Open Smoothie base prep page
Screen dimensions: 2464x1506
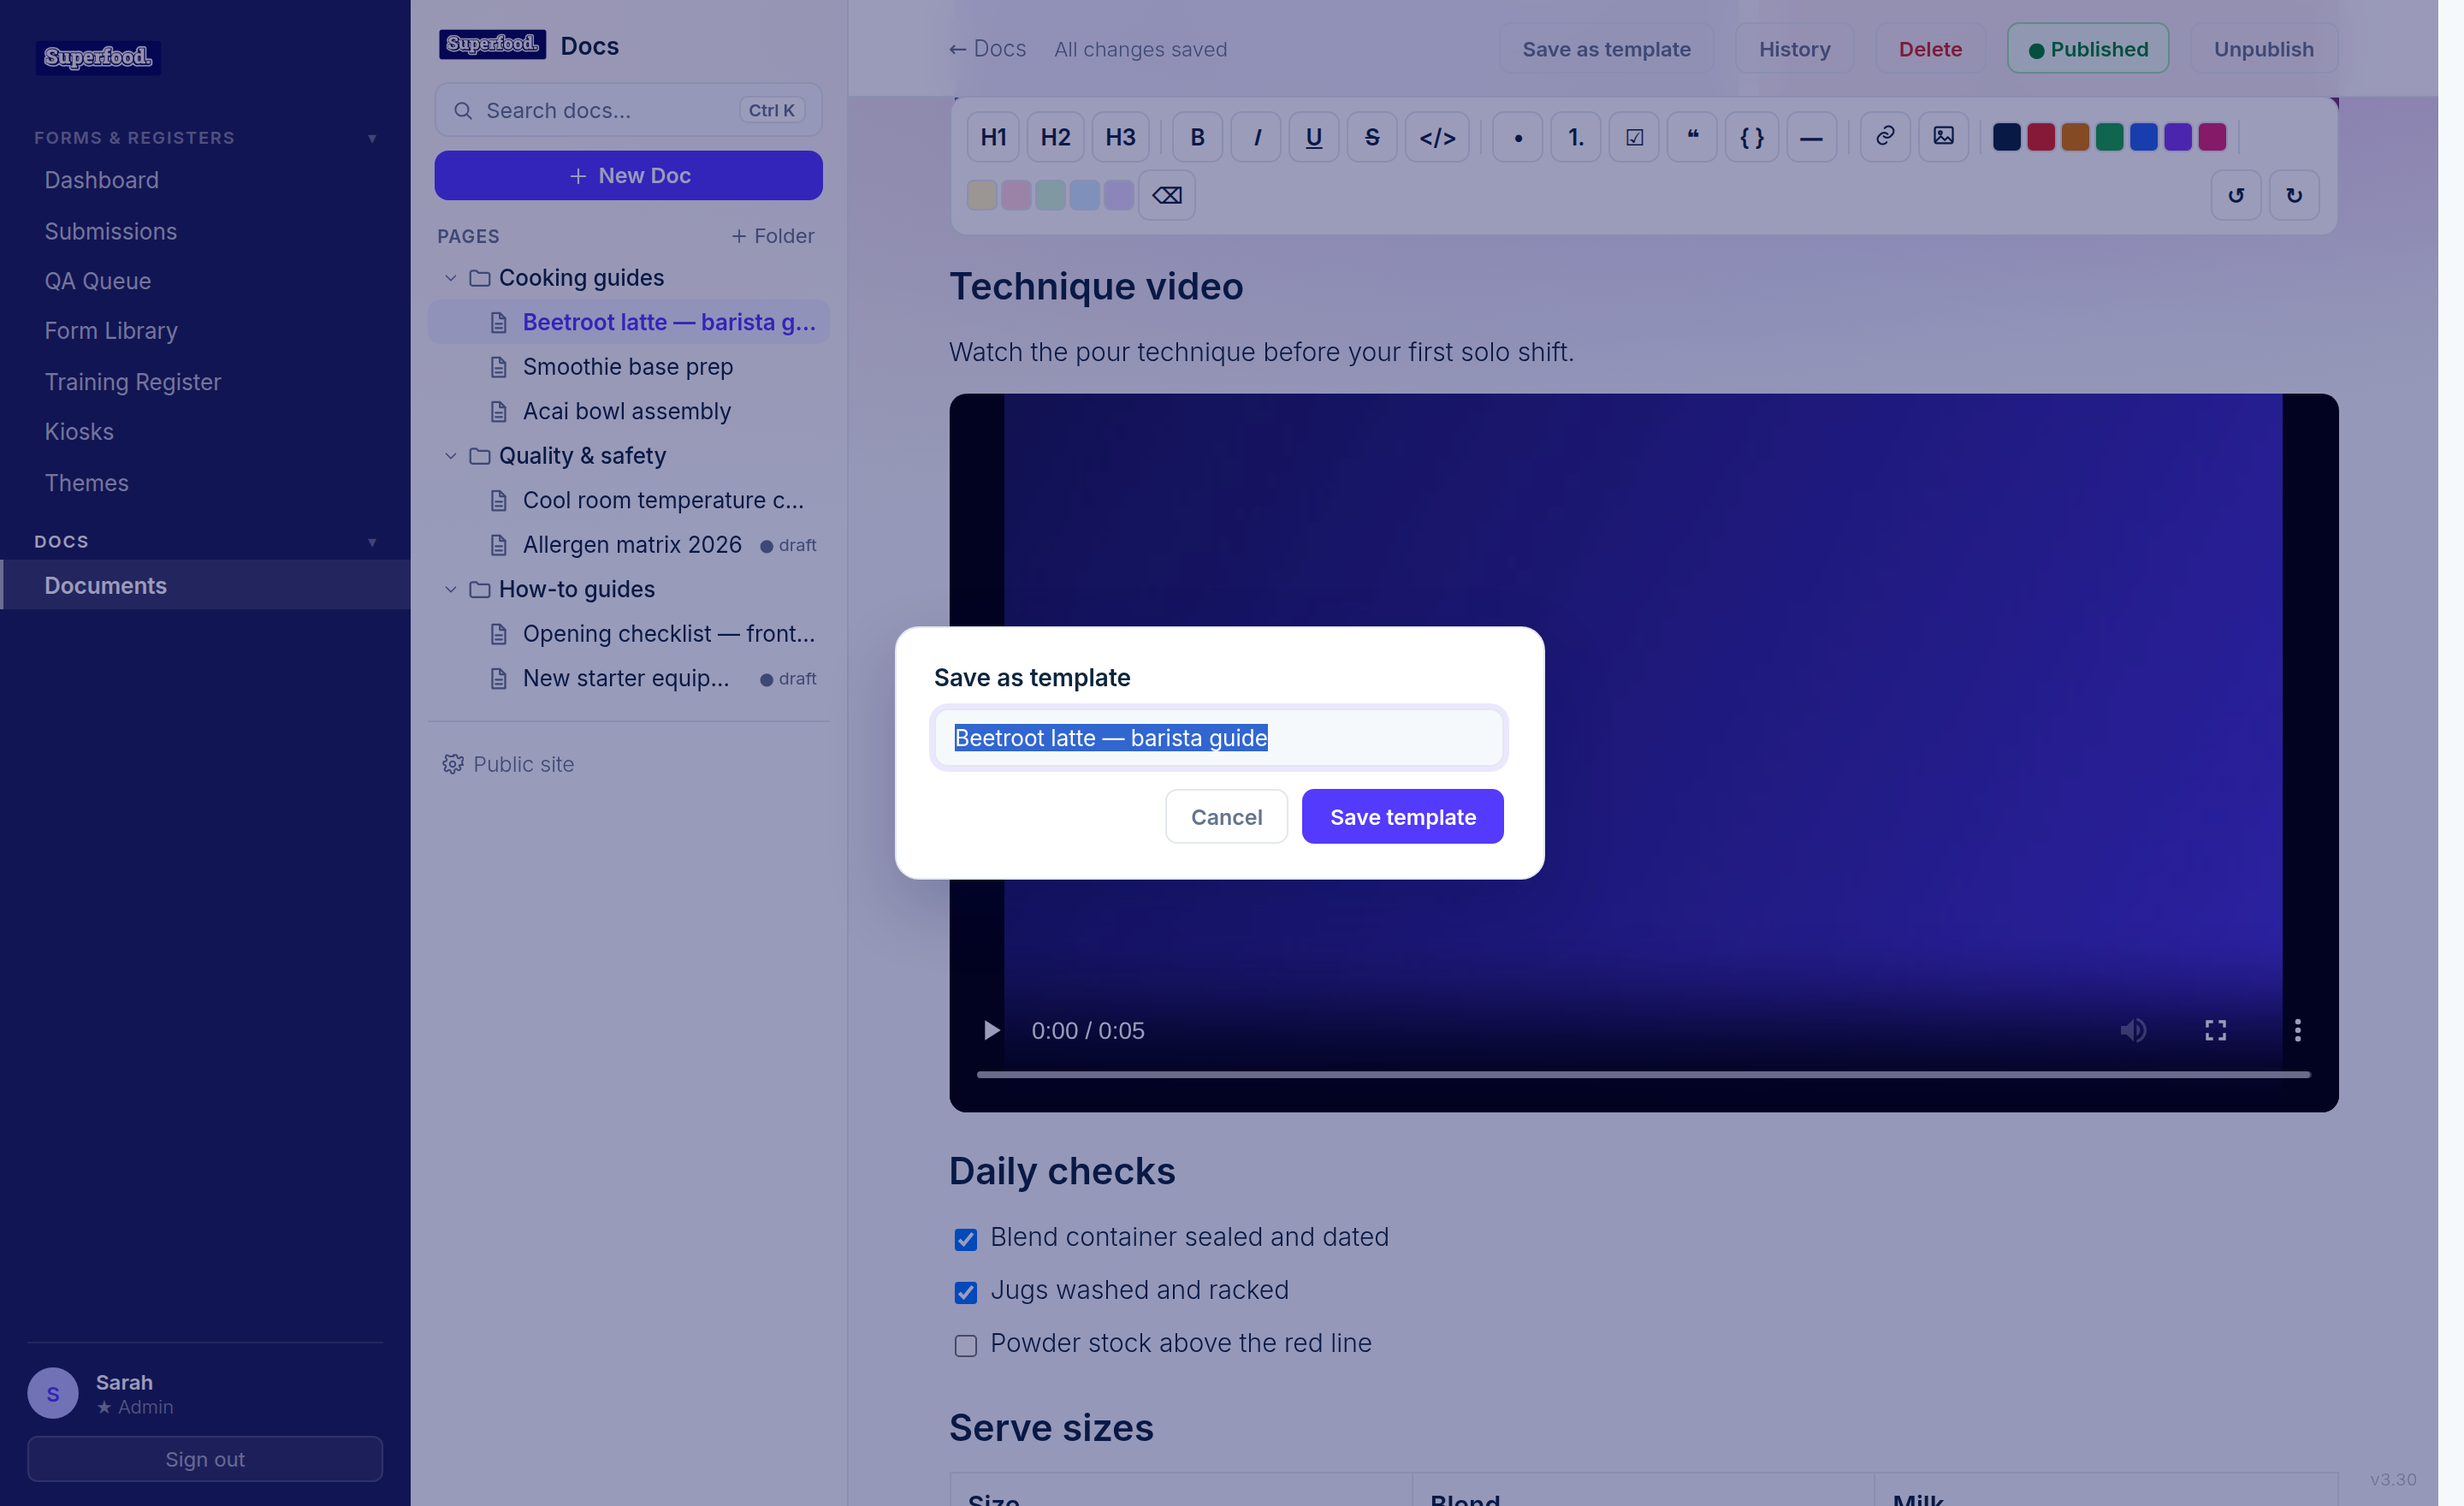628,367
